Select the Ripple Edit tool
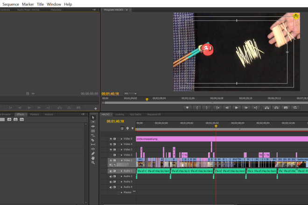The image size is (308, 205). coord(93,126)
